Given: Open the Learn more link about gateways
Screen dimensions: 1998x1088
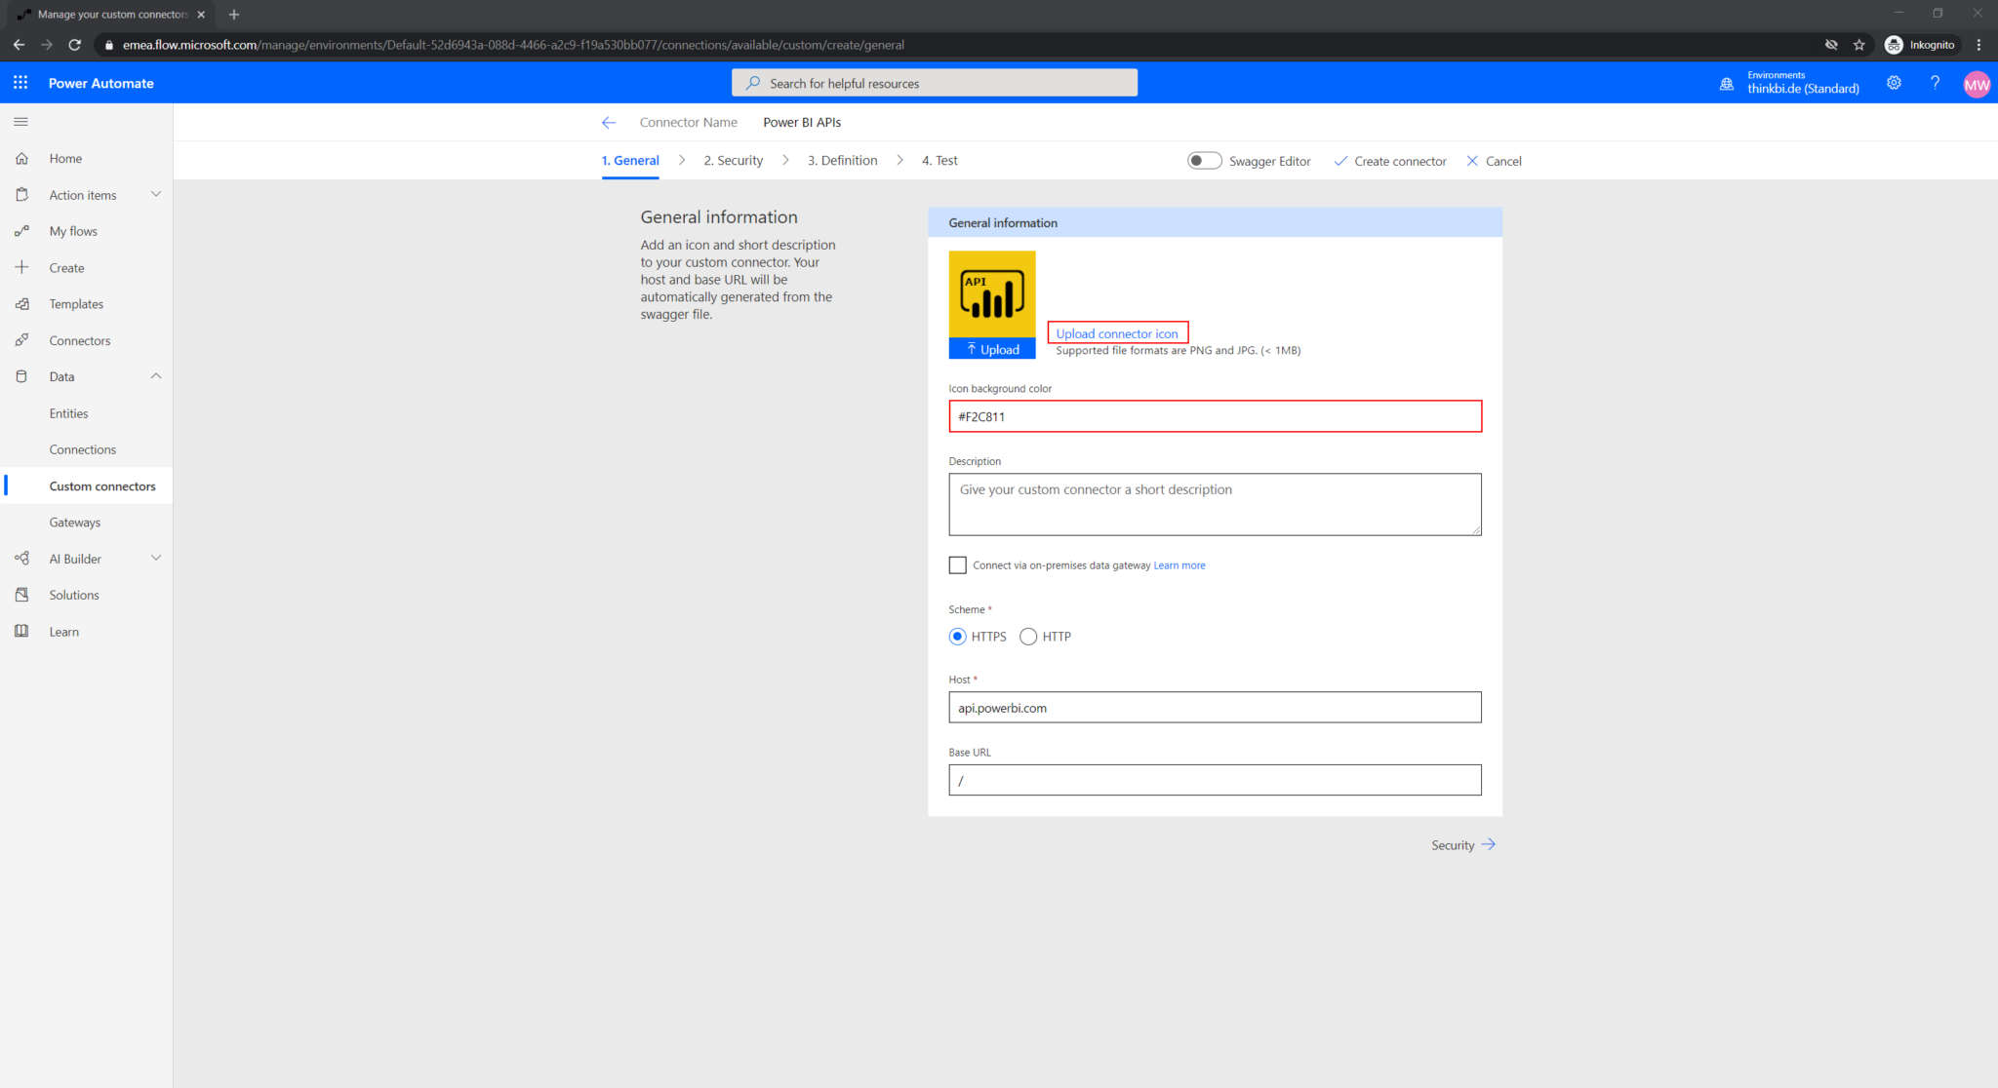Looking at the screenshot, I should coord(1179,564).
